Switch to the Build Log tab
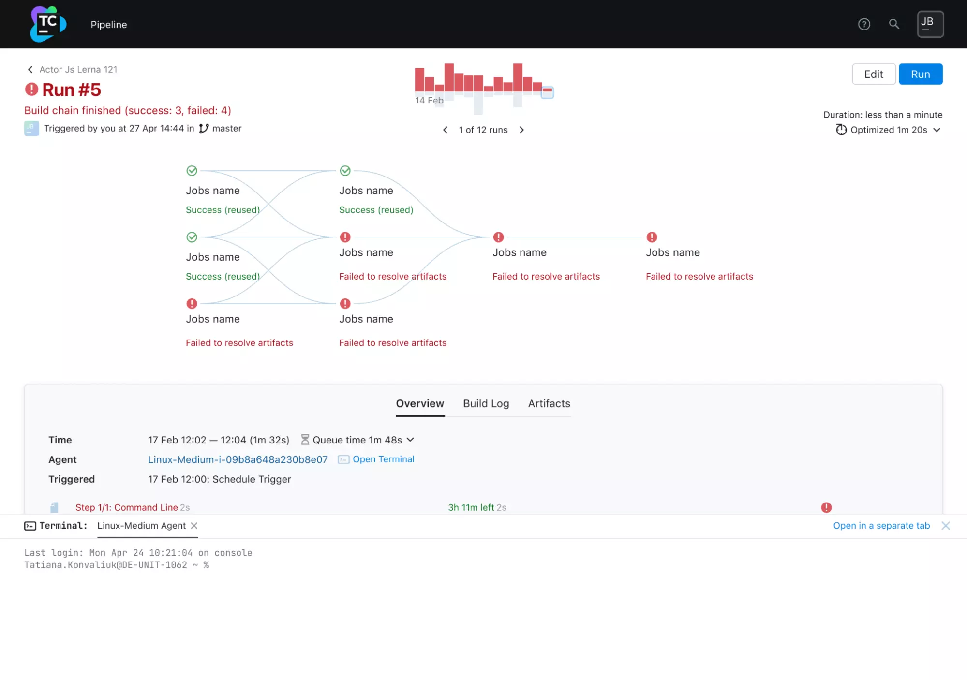Viewport: 967px width, 680px height. tap(486, 403)
